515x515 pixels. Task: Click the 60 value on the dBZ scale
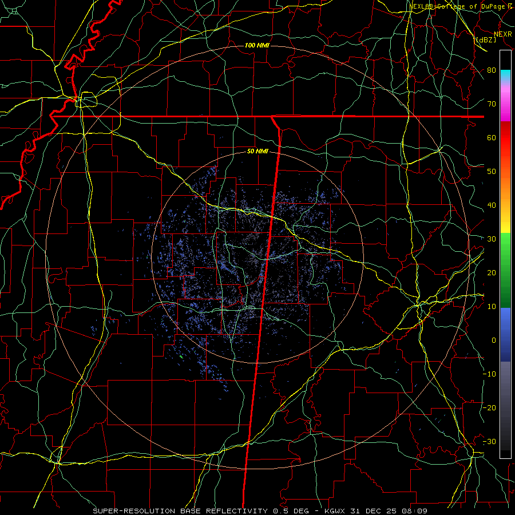tap(492, 137)
